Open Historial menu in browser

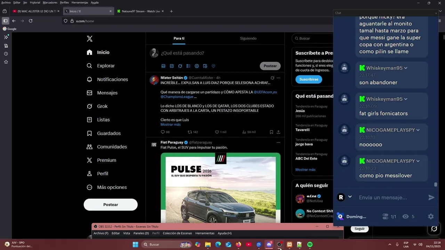pyautogui.click(x=35, y=2)
